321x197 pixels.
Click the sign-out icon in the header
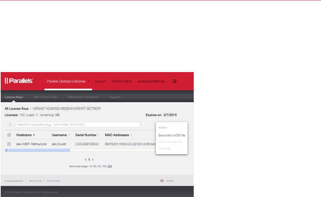(175, 81)
